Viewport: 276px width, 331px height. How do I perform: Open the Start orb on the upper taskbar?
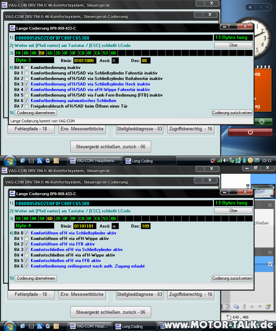pyautogui.click(x=10, y=161)
